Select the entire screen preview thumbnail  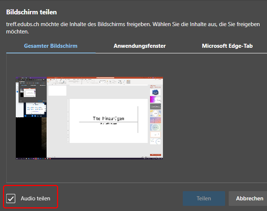tap(89, 118)
